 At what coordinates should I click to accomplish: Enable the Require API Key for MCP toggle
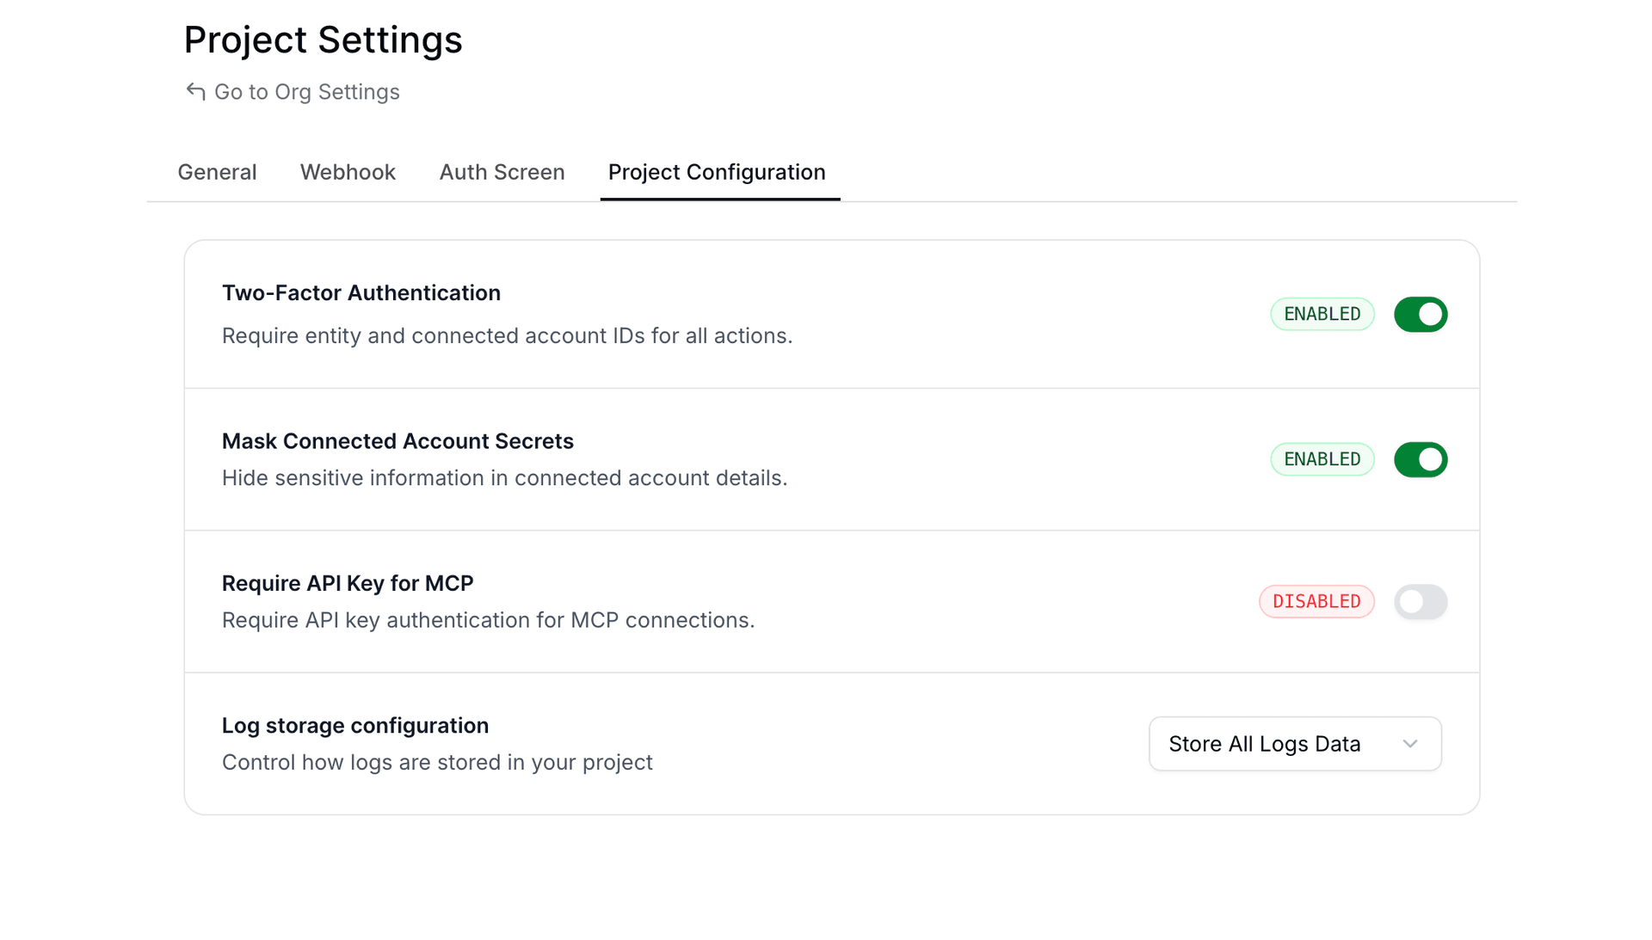tap(1421, 602)
